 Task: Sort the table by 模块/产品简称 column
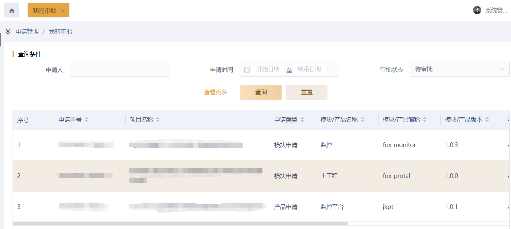[426, 119]
